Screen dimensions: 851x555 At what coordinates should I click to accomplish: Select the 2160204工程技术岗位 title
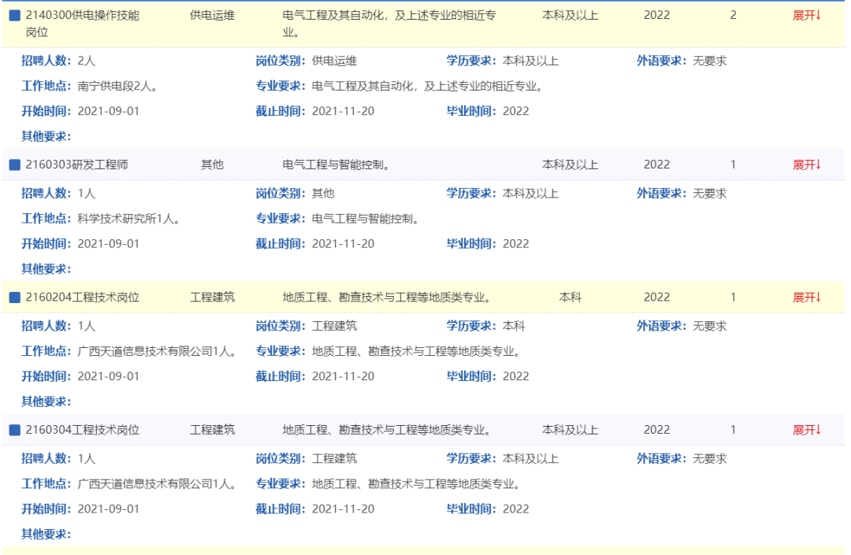pyautogui.click(x=82, y=298)
